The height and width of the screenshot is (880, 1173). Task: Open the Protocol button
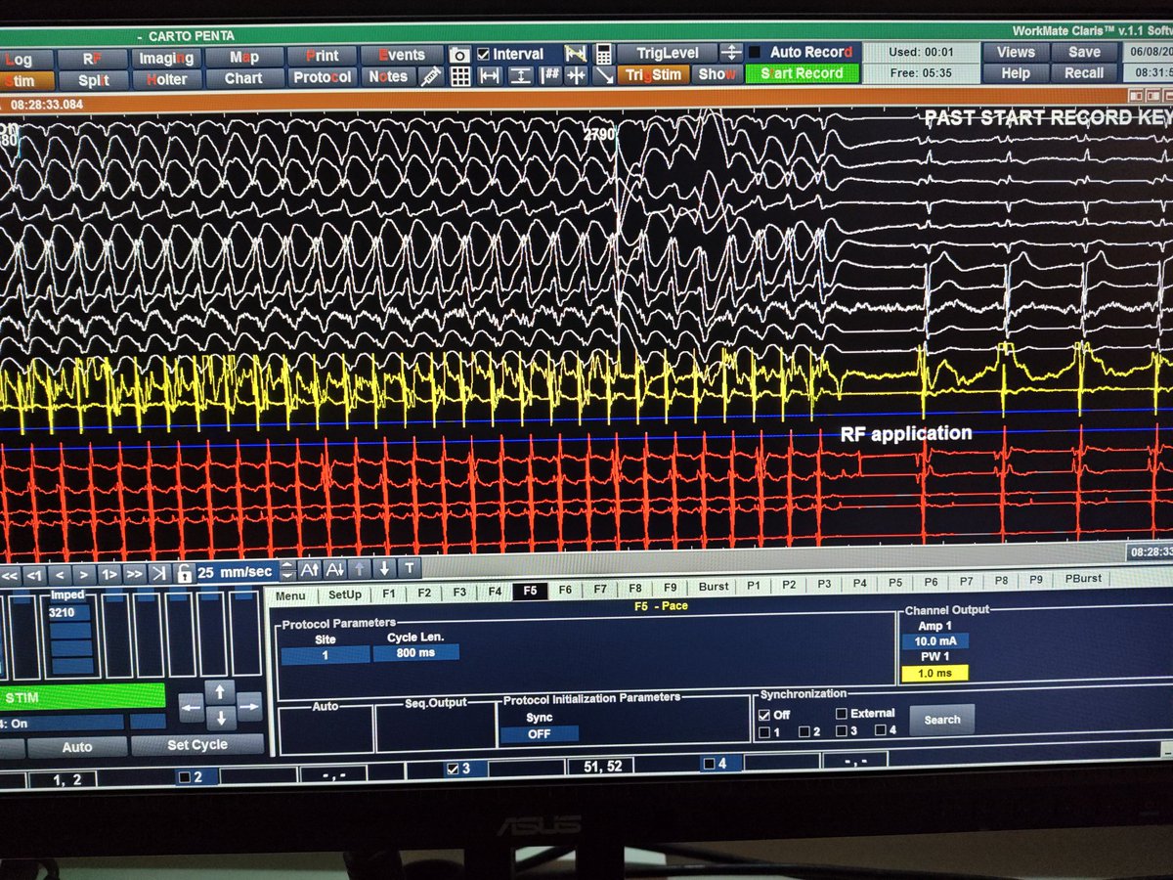(323, 77)
